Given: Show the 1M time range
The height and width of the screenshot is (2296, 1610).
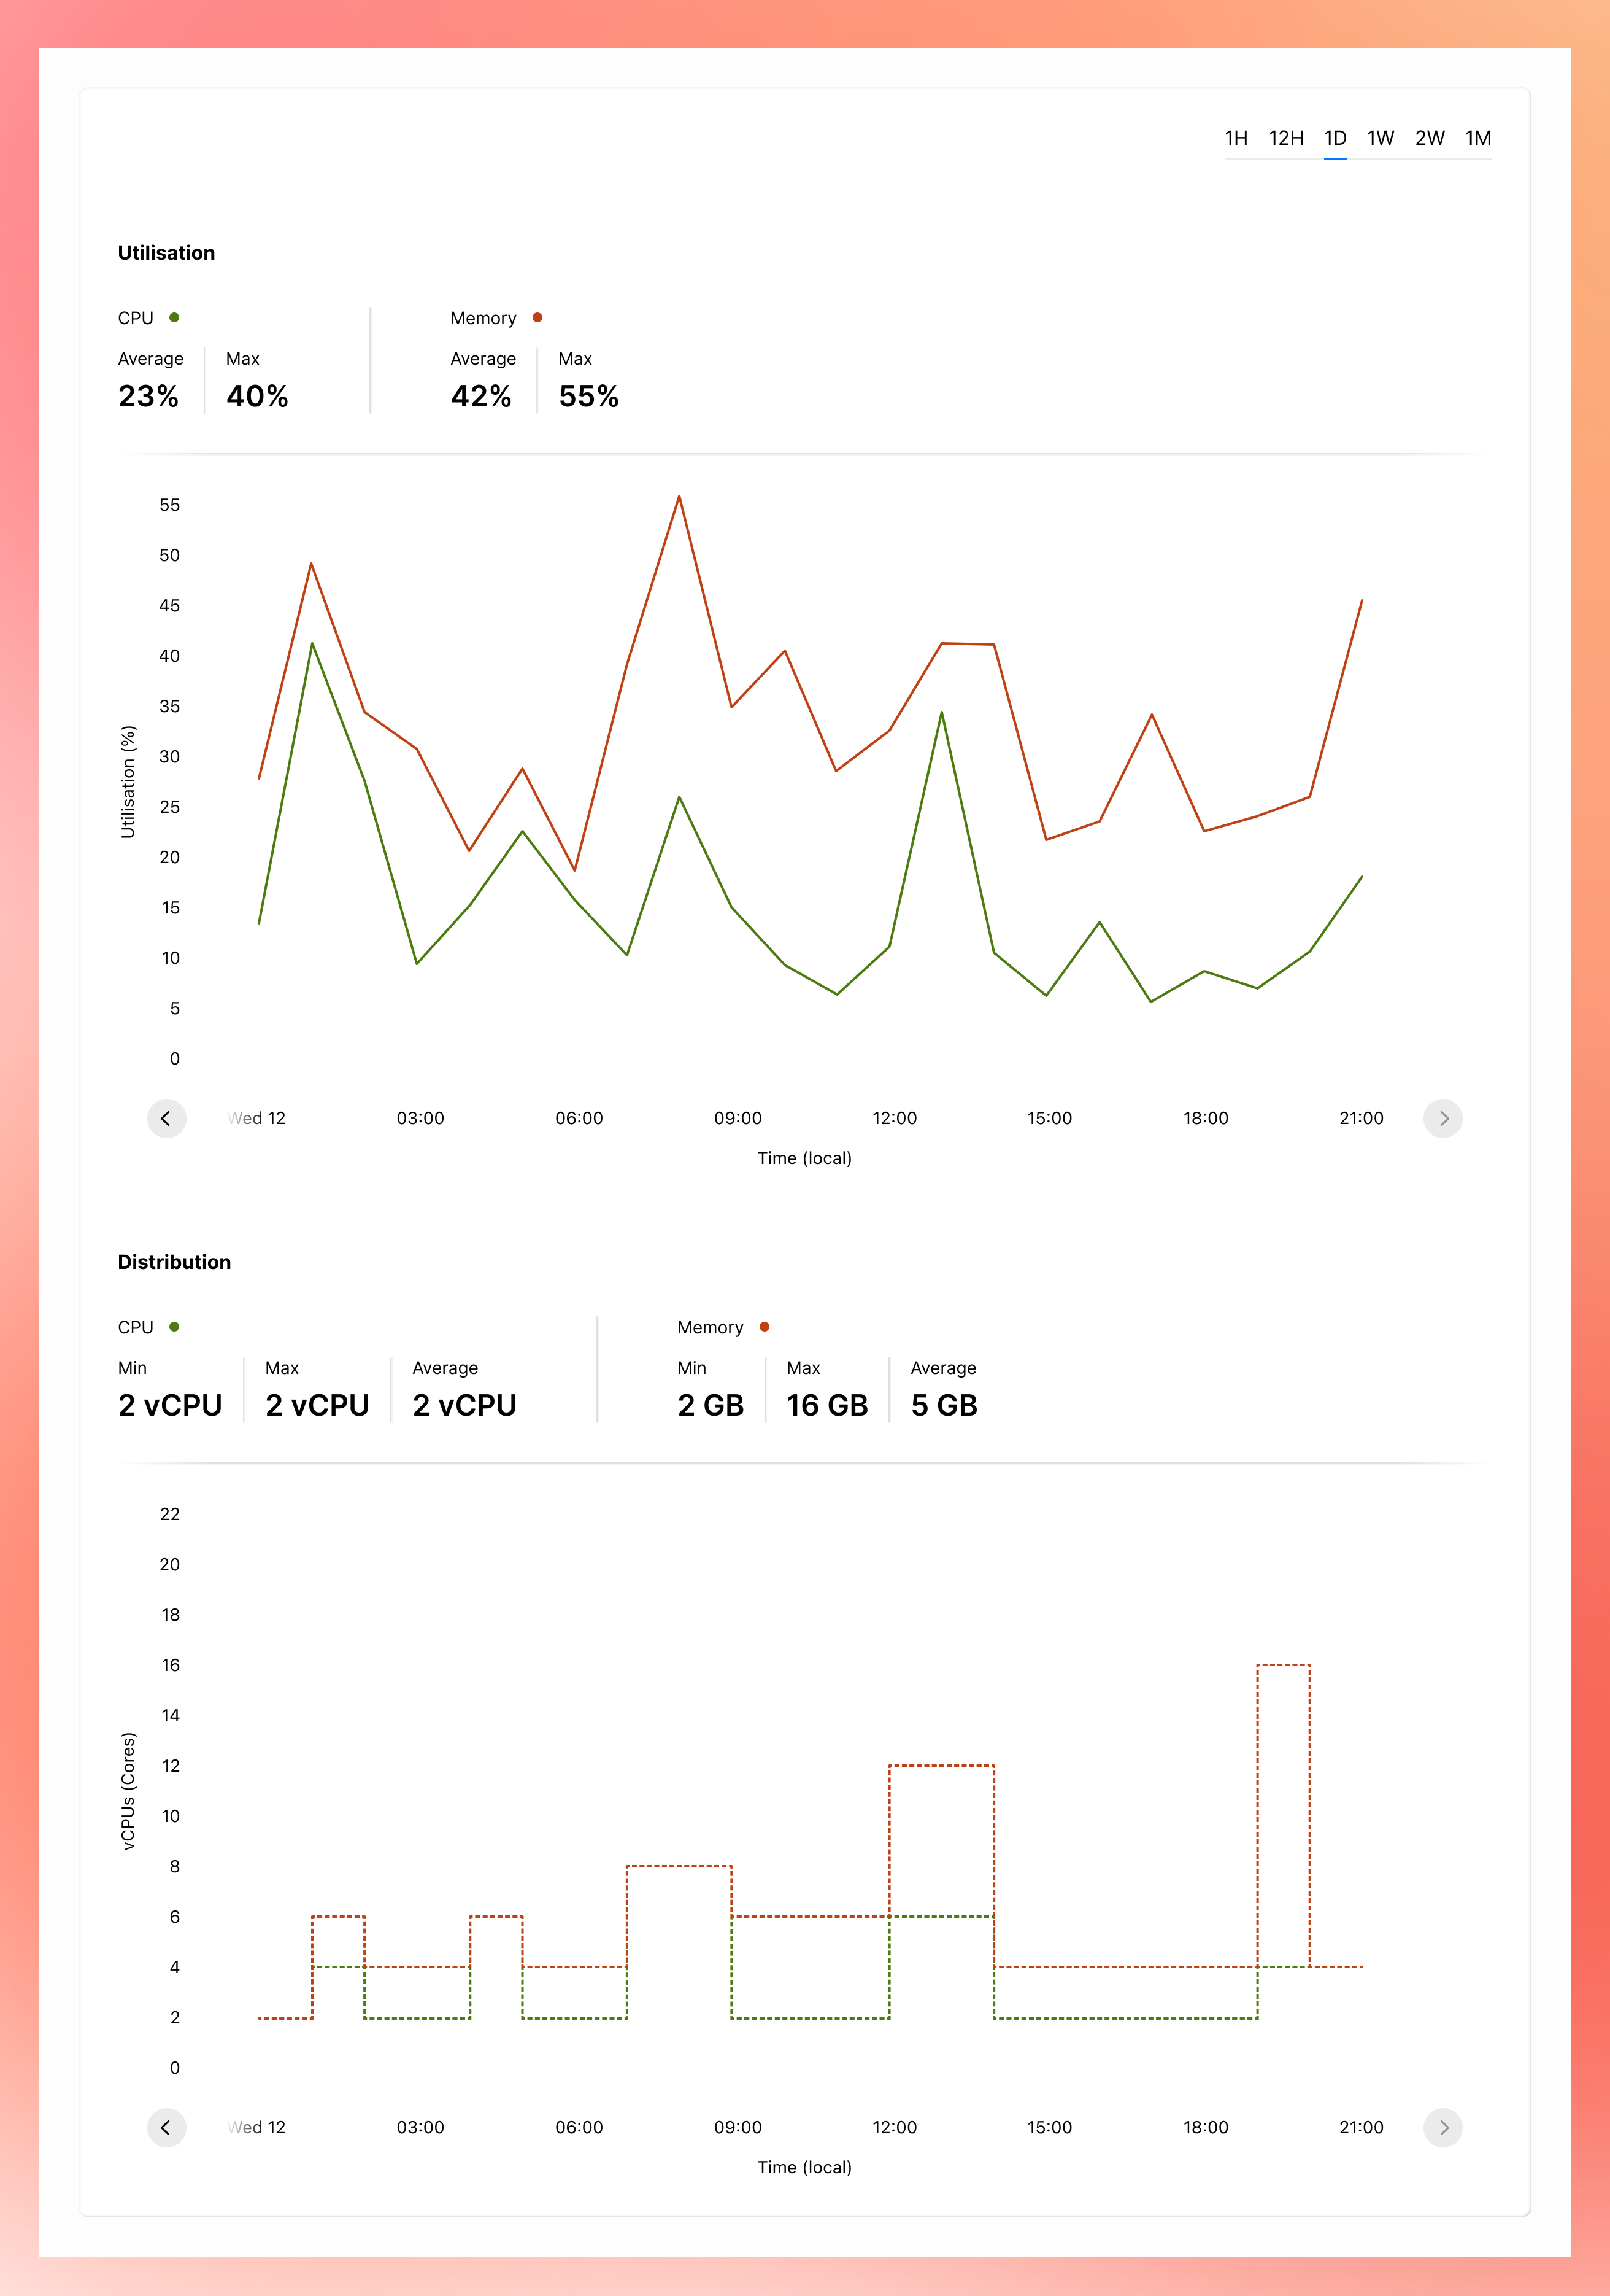Looking at the screenshot, I should (x=1478, y=138).
